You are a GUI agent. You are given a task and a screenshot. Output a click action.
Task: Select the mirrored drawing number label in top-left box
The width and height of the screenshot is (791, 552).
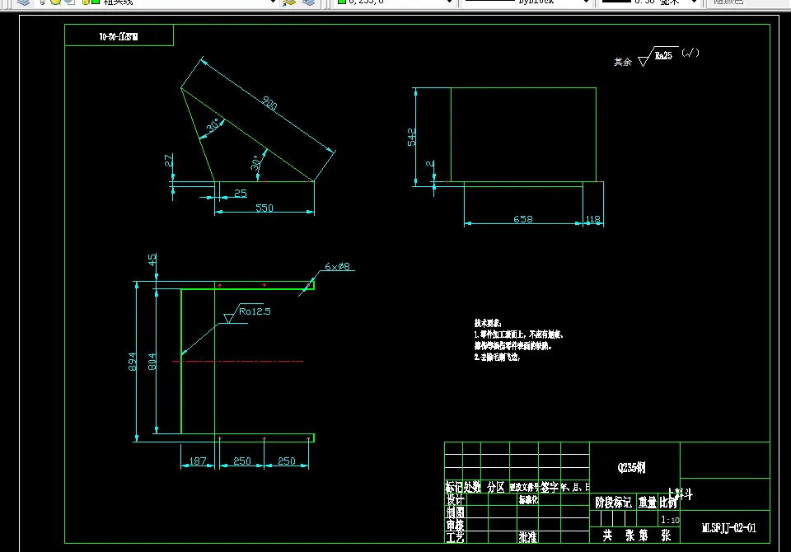119,36
